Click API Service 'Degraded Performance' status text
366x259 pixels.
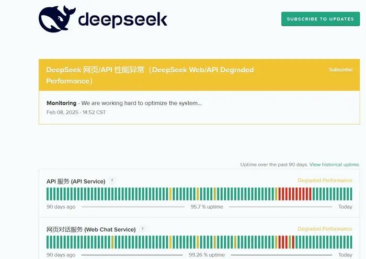[x=325, y=181]
